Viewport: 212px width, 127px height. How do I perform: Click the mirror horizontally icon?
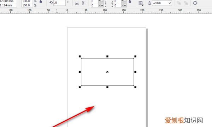(77, 3)
